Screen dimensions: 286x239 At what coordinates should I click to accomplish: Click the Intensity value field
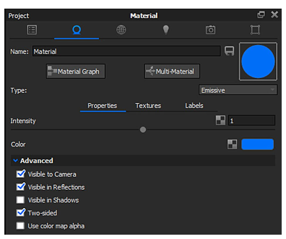252,120
